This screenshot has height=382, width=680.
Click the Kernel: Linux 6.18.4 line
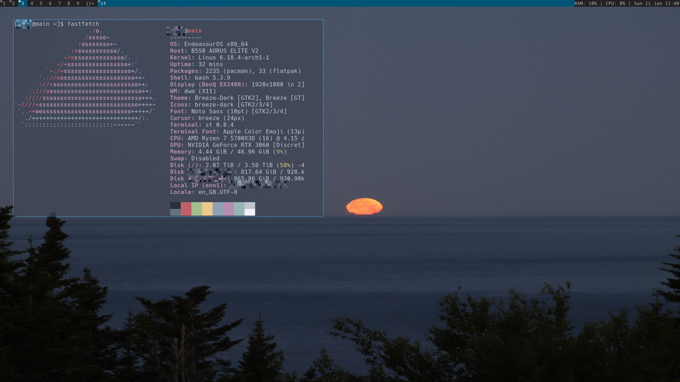(220, 57)
